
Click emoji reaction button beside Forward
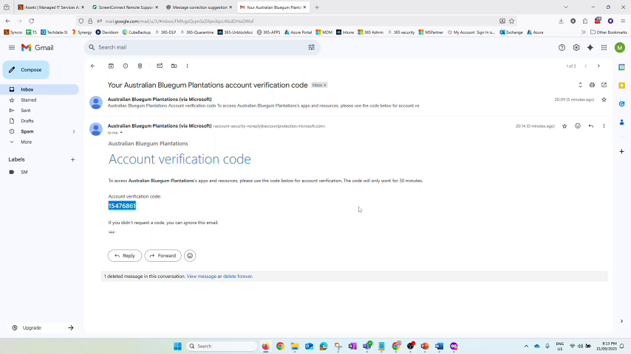click(x=190, y=256)
